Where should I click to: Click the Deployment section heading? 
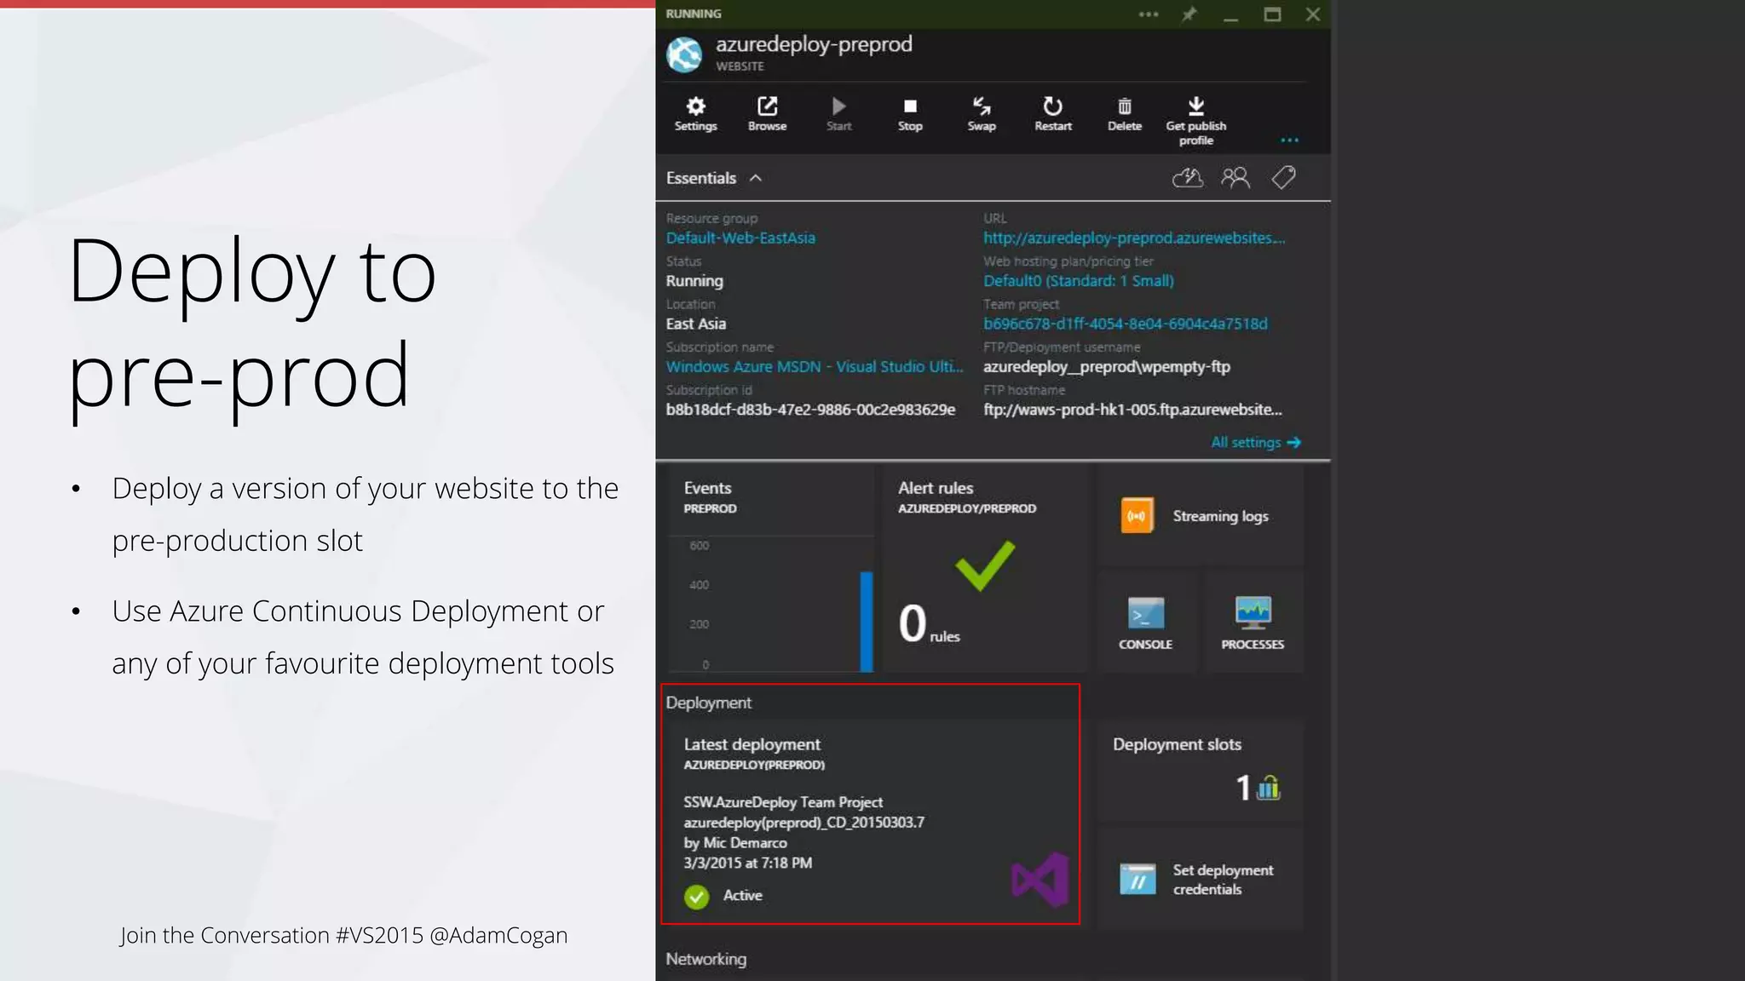coord(708,703)
